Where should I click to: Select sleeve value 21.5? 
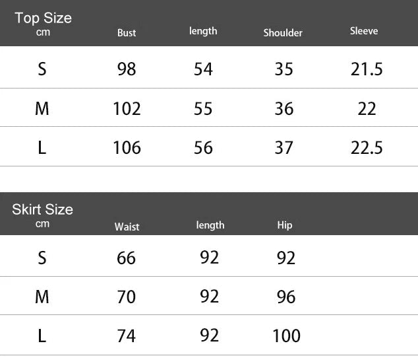367,69
